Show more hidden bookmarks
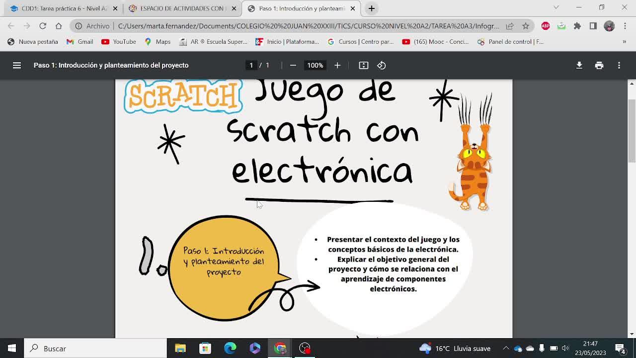636x358 pixels. pyautogui.click(x=625, y=42)
